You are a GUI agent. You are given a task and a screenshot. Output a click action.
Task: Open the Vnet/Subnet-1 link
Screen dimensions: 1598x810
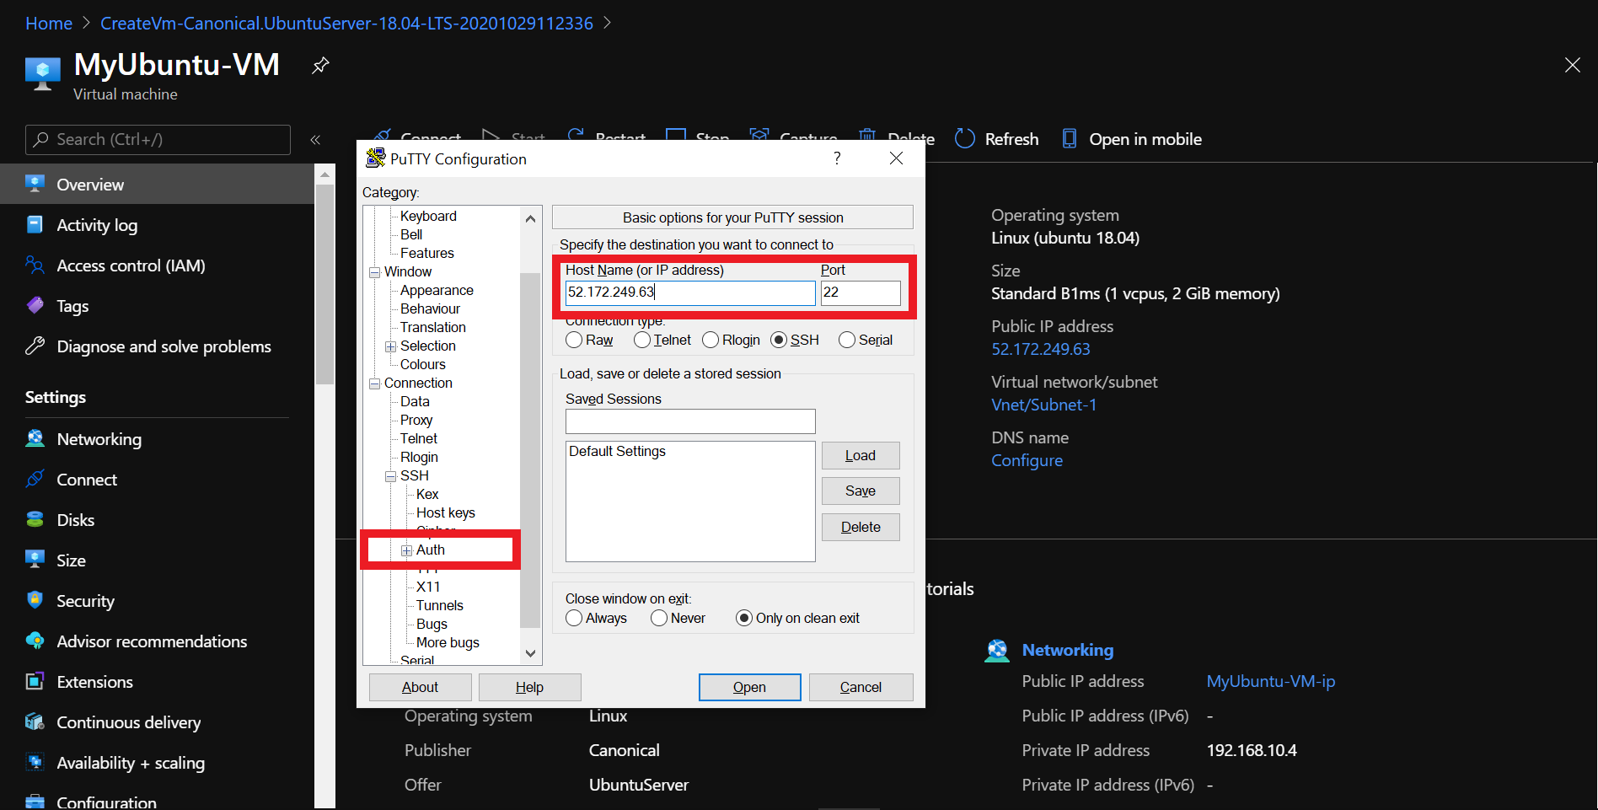(1044, 405)
